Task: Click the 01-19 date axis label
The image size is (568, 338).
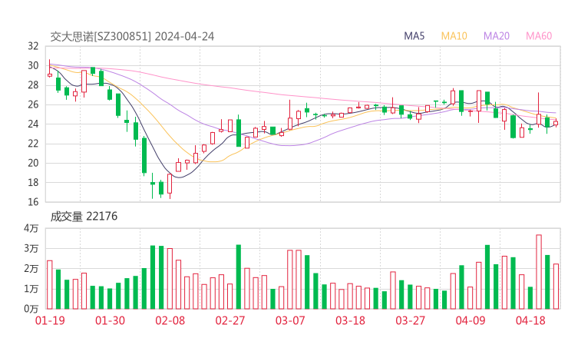Action: 50,320
